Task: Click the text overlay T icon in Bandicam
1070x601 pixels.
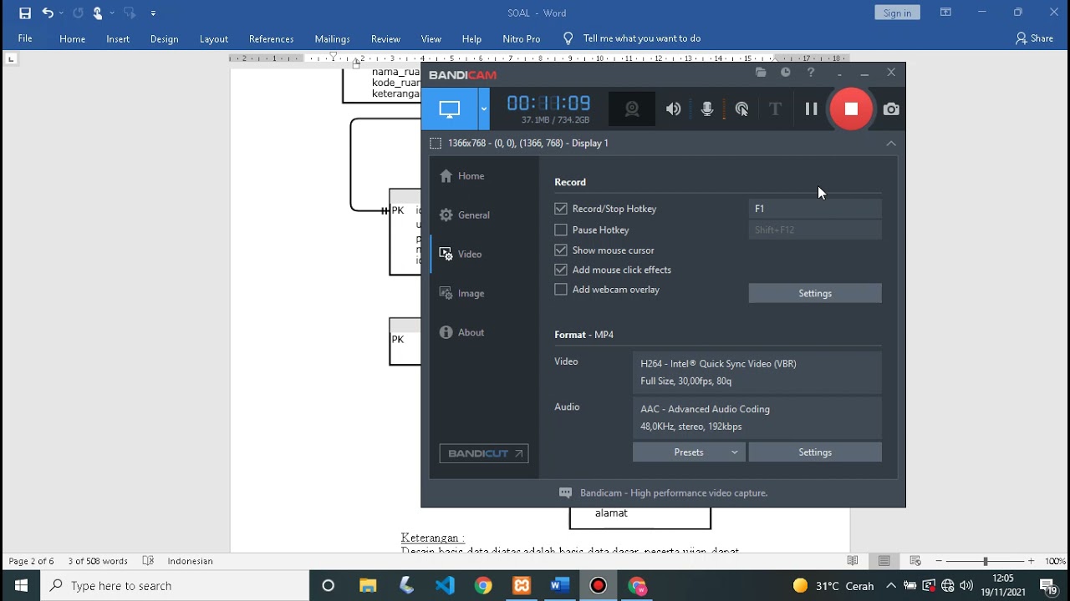Action: coord(775,109)
